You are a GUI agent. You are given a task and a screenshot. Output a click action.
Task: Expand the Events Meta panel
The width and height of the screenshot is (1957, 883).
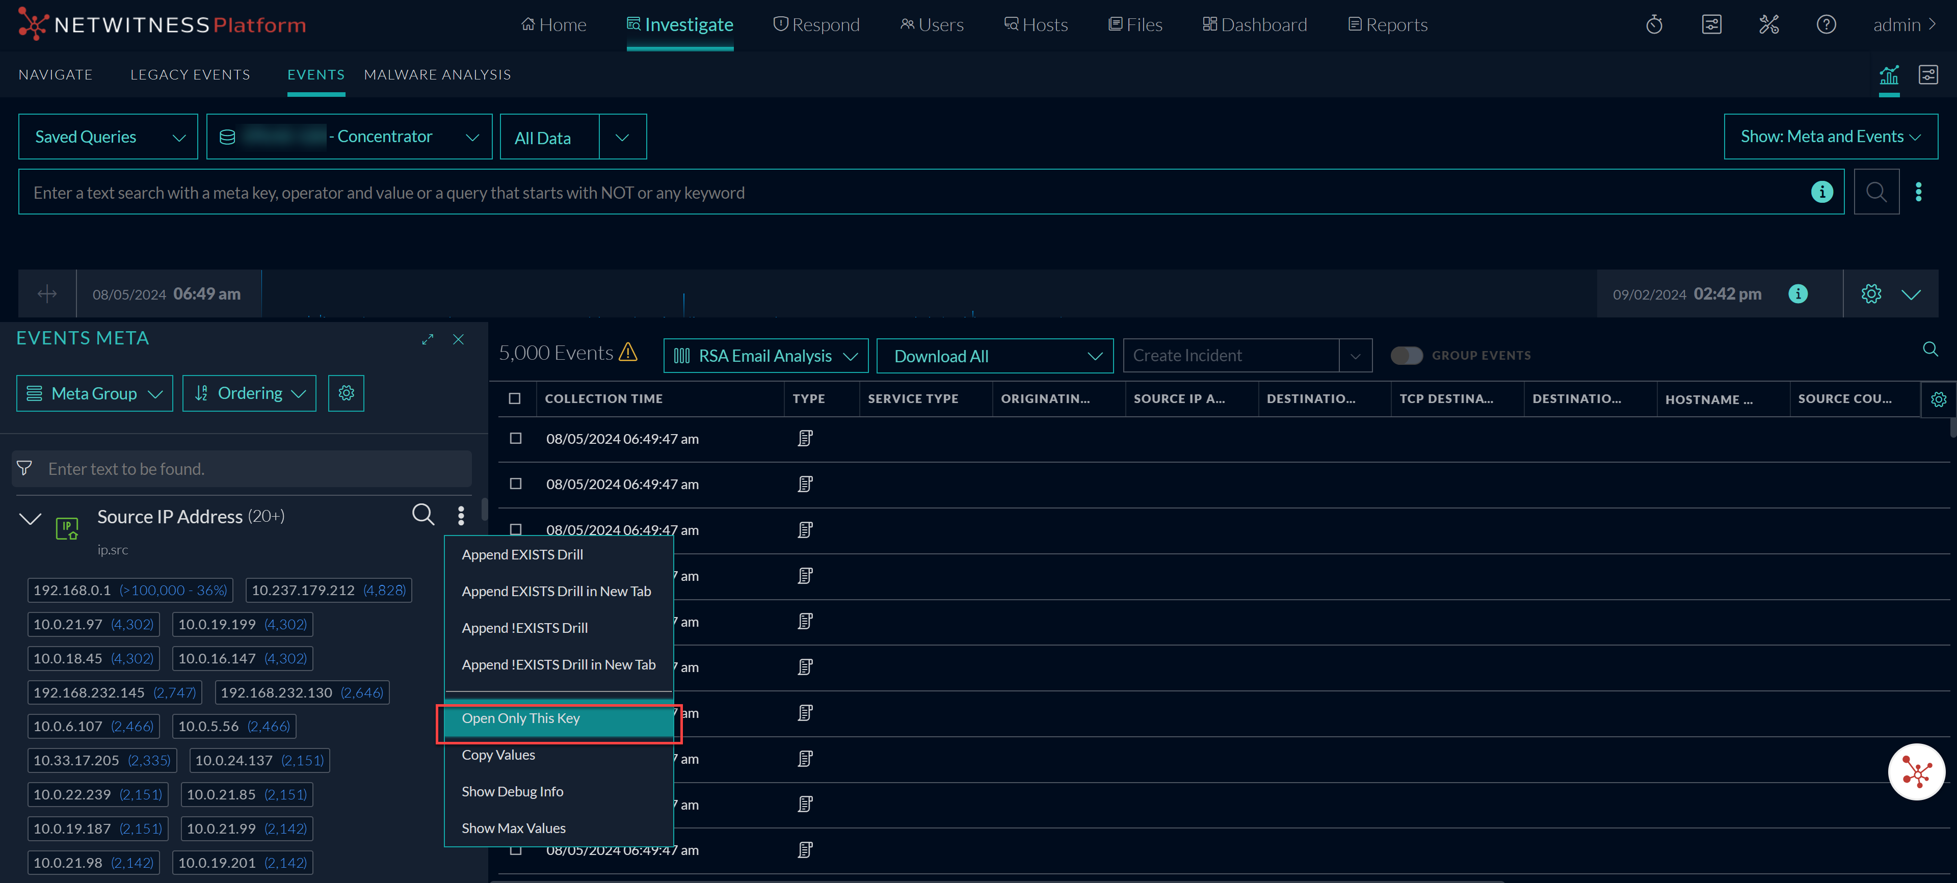tap(428, 339)
